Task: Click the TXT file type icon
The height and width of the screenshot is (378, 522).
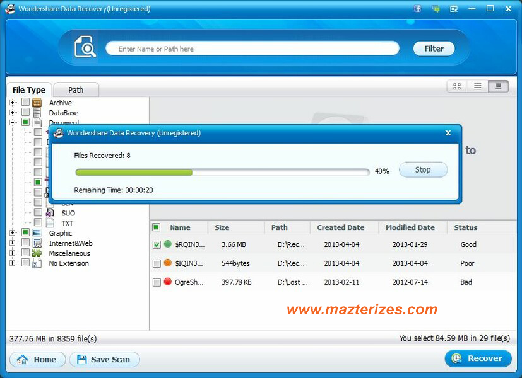Action: [50, 222]
